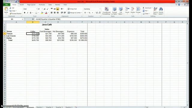Open Sort & Filter menu
The image size is (192, 108).
[155, 11]
